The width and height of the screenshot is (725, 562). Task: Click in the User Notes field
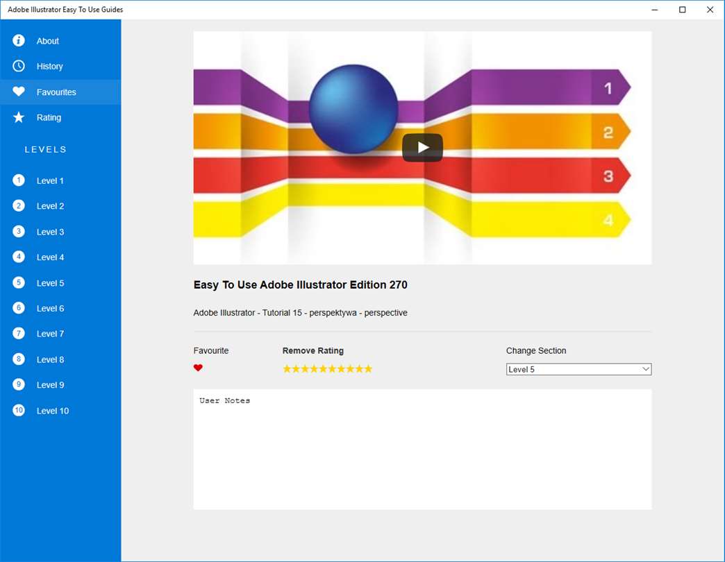pyautogui.click(x=423, y=450)
